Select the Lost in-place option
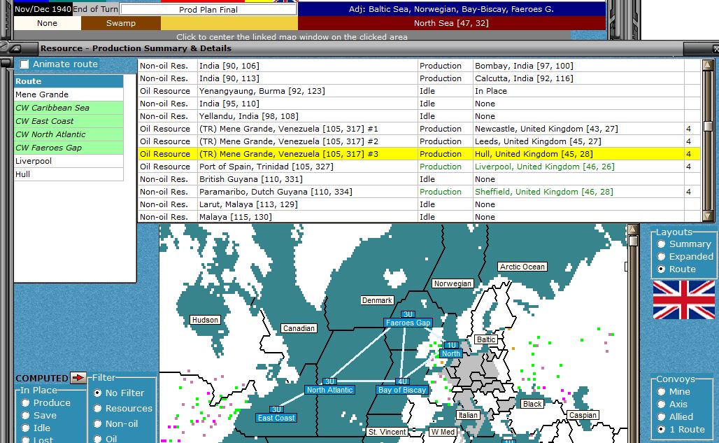The width and height of the screenshot is (719, 443). tap(26, 440)
